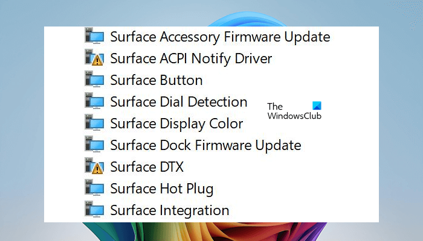Click the Surface Integration device icon
This screenshot has width=423, height=241.
pyautogui.click(x=95, y=210)
